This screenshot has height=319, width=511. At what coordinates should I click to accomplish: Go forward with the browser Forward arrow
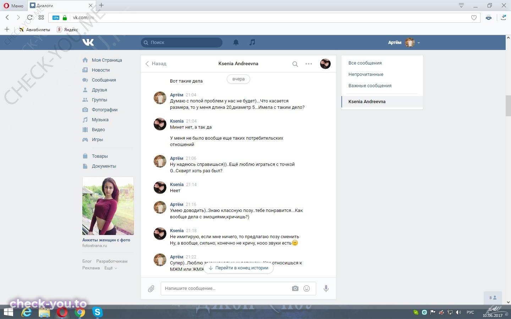18,17
